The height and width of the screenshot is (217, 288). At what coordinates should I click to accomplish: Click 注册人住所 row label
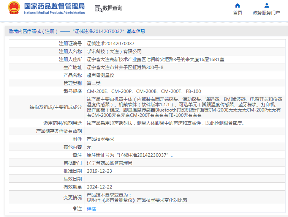(70, 60)
